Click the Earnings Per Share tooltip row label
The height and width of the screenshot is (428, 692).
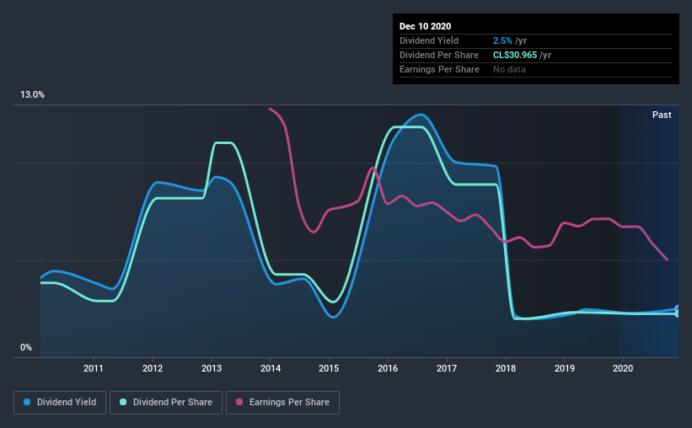[x=439, y=69]
